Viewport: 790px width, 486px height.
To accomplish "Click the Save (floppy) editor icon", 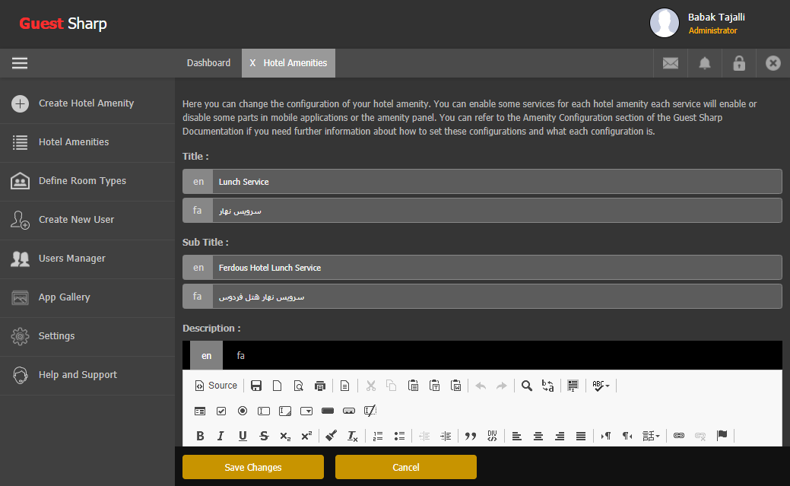I will [x=256, y=386].
